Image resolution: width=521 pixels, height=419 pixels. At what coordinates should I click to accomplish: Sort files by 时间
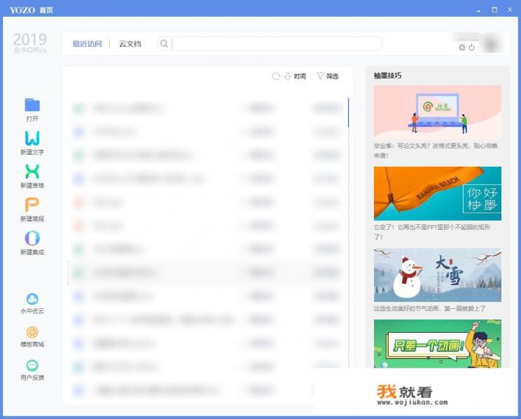(300, 76)
